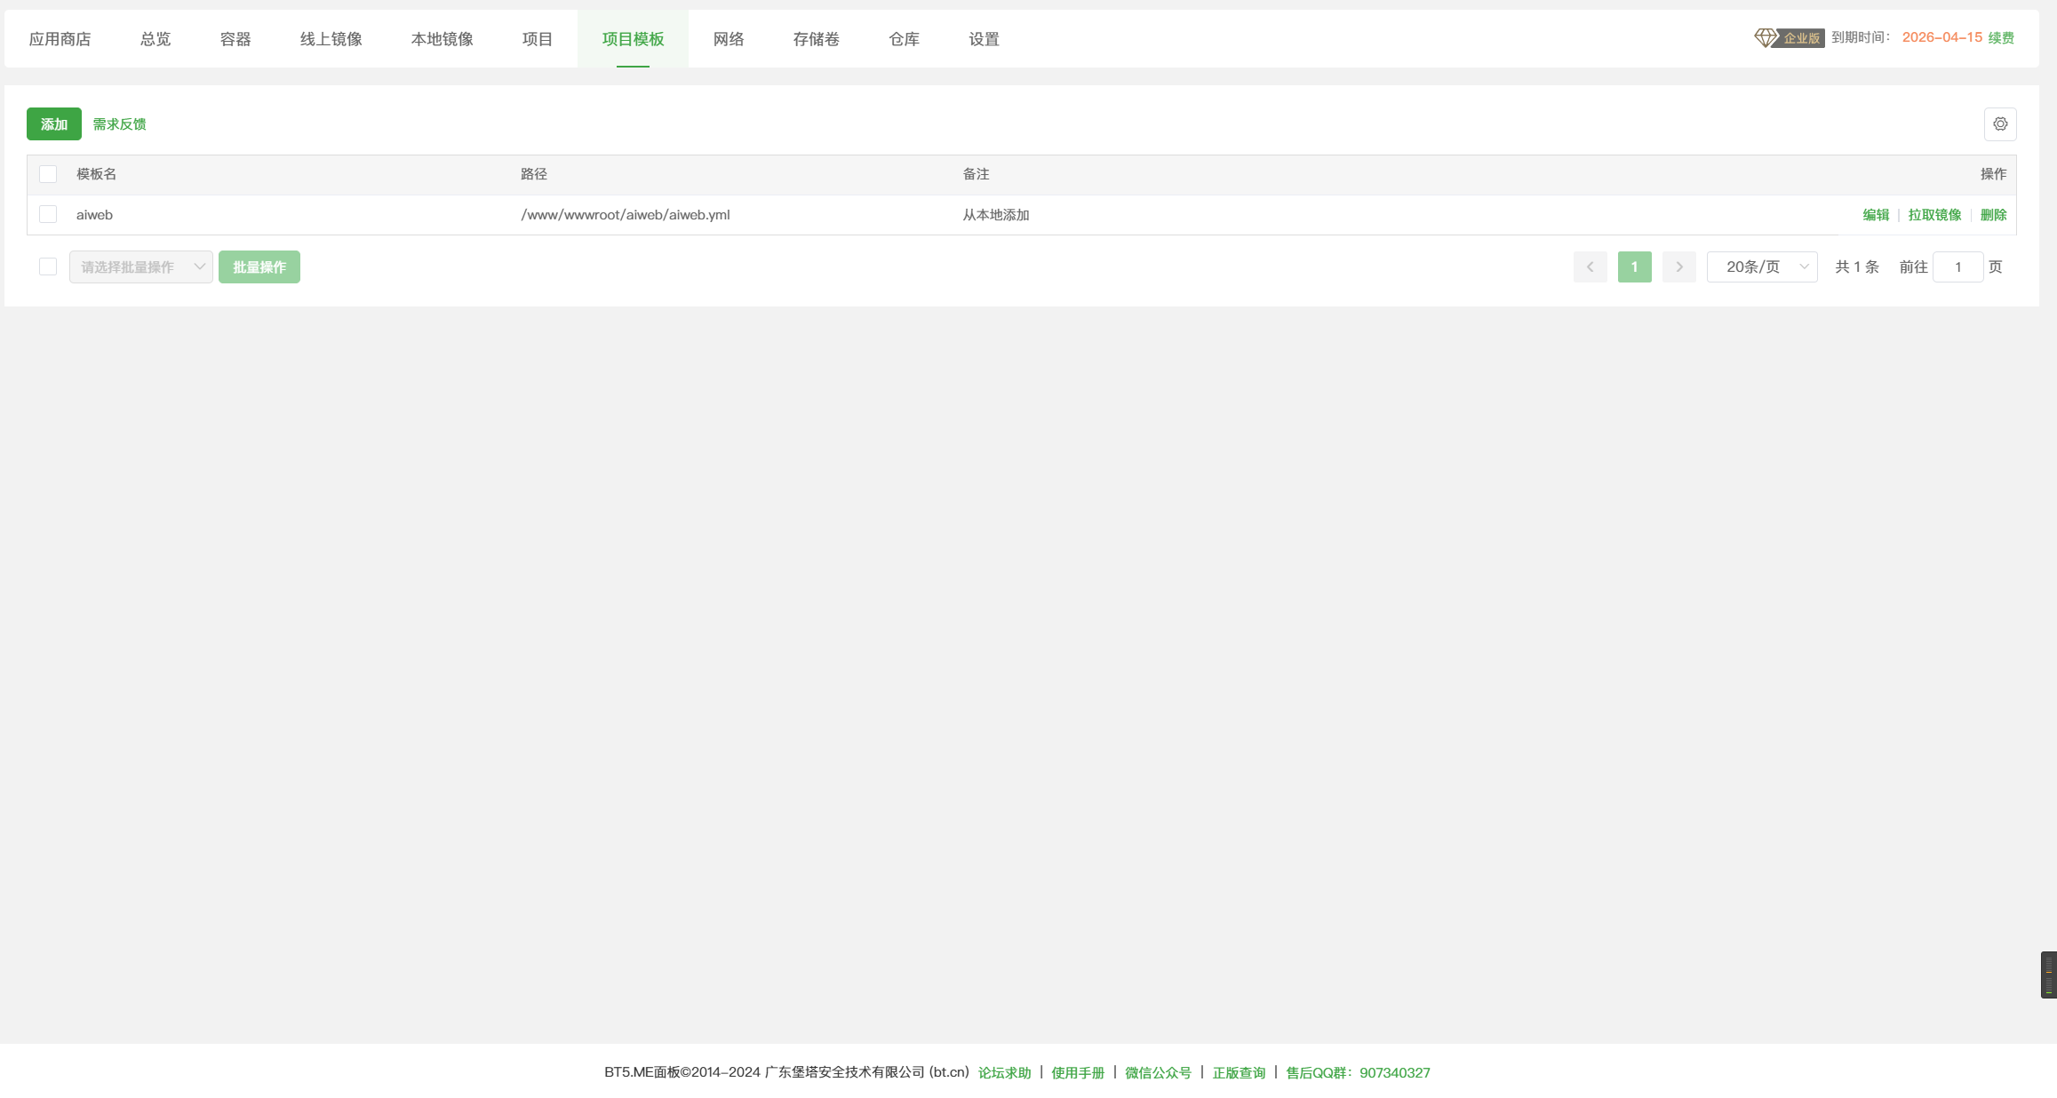
Task: Click 拉取镜像 for the aiweb template
Action: coord(1934,215)
